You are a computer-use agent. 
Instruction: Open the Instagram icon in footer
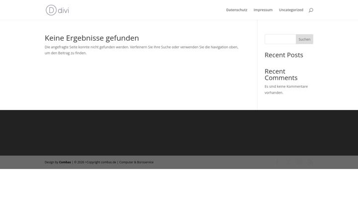[x=299, y=162]
